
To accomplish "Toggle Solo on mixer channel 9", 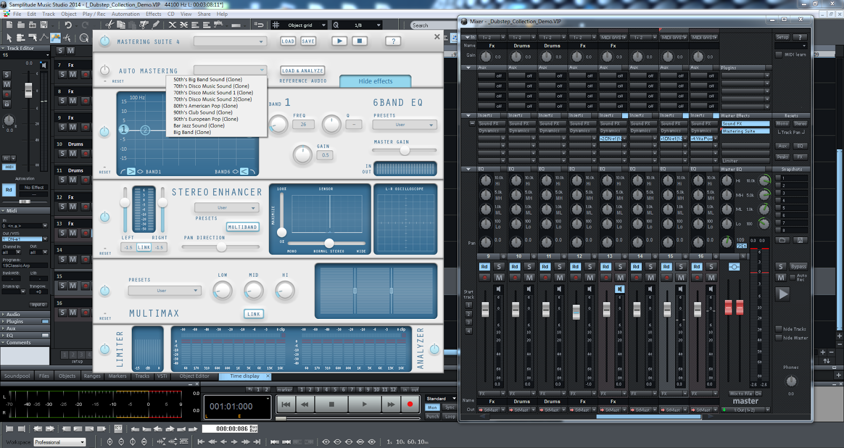I will point(499,267).
